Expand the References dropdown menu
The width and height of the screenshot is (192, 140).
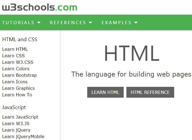coord(71,23)
